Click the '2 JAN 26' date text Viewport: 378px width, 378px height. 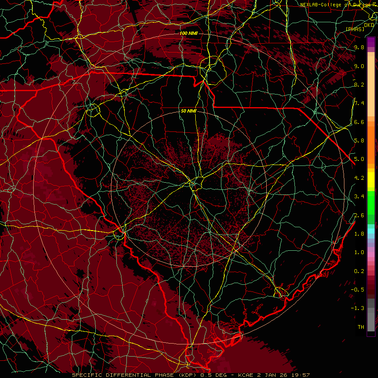(272, 375)
